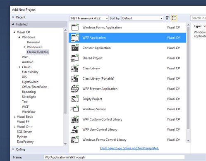Select the Android category
Screen dimensions: 206x161
(28, 62)
